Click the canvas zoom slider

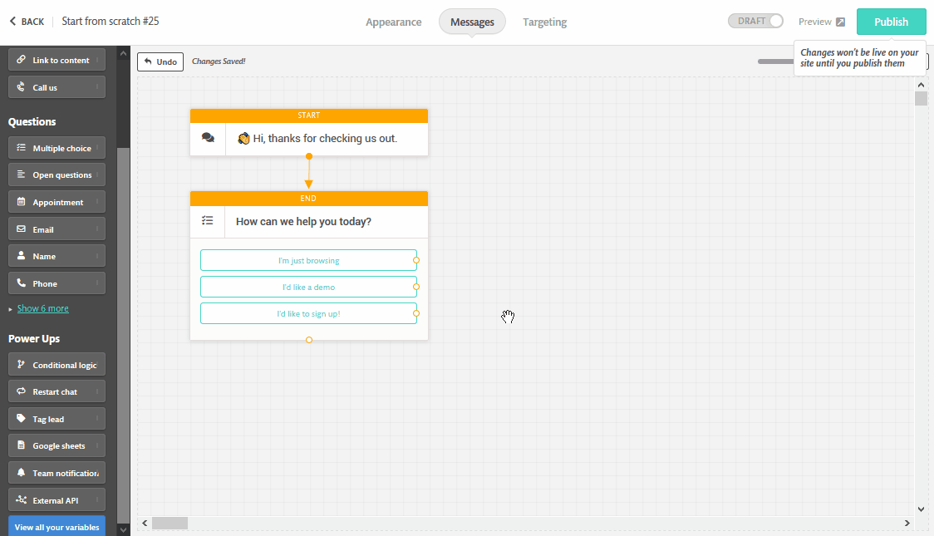(x=775, y=61)
